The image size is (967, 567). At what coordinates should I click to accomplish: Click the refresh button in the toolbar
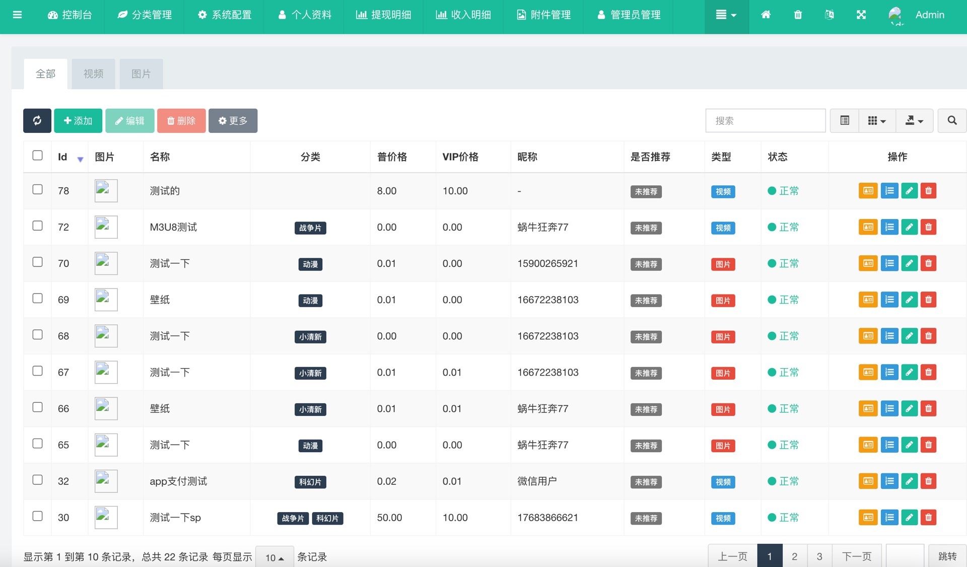[x=37, y=120]
